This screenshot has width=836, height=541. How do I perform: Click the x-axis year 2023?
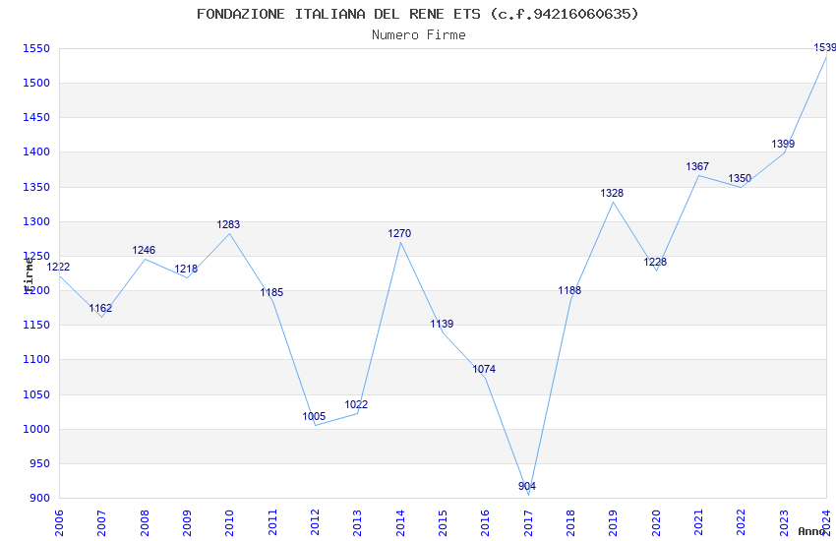pos(784,523)
